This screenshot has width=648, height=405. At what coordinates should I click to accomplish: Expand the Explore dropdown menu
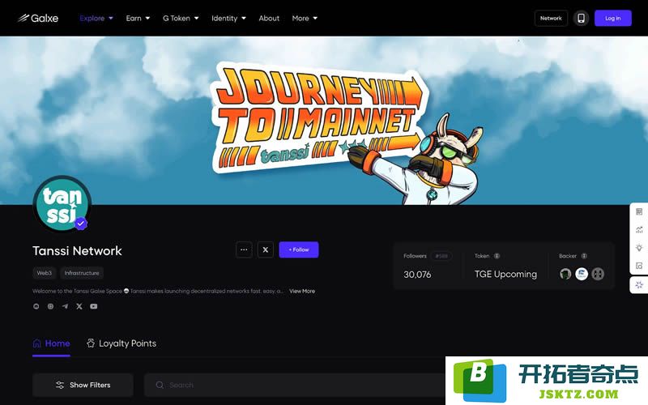(96, 18)
